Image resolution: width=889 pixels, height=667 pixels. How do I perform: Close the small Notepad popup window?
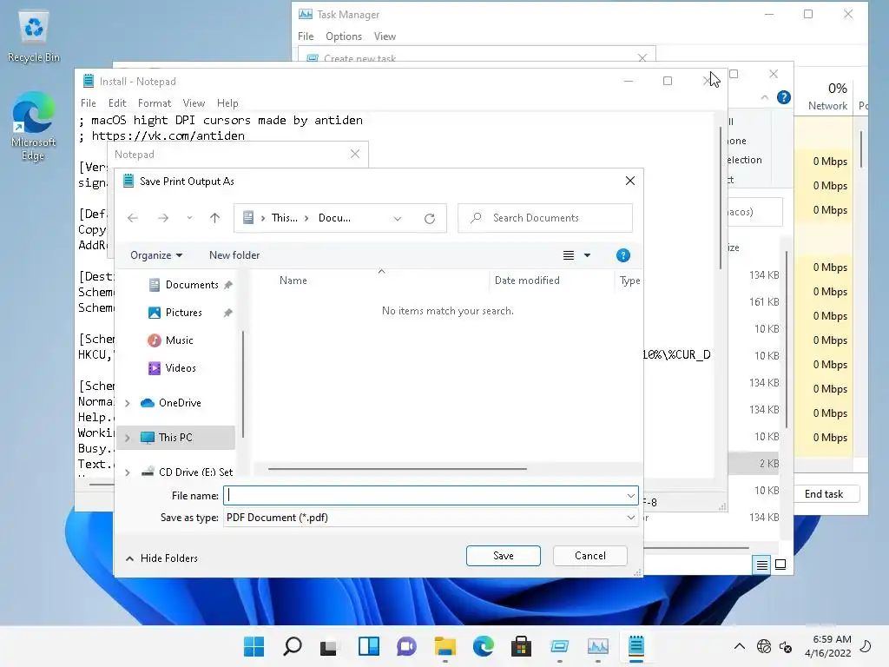point(355,155)
